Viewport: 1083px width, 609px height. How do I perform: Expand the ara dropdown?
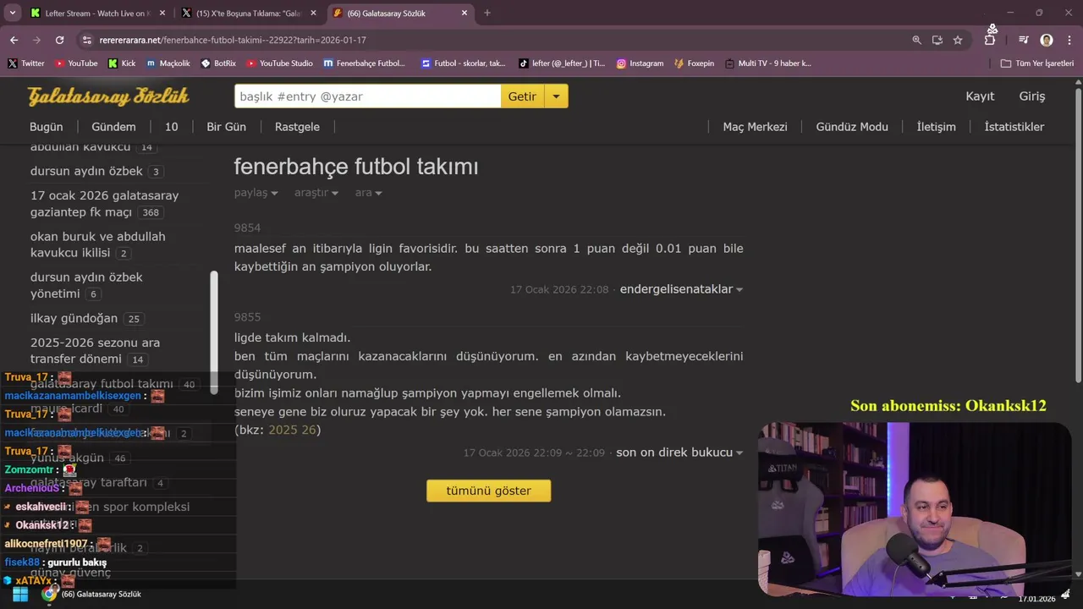pos(368,193)
